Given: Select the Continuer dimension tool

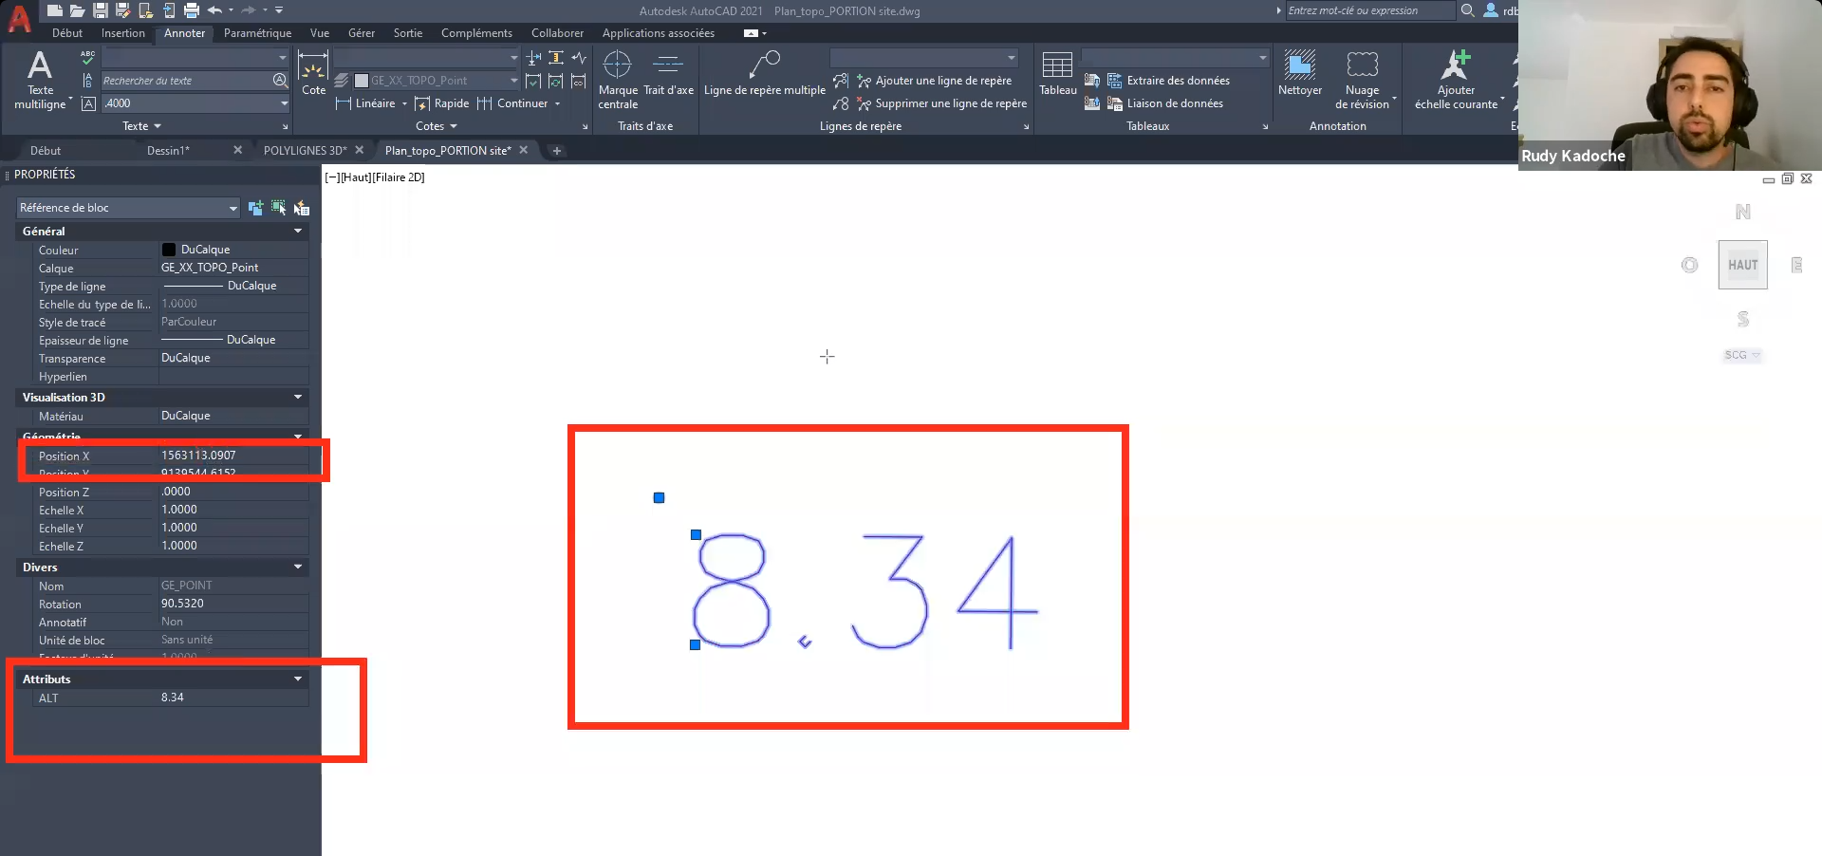Looking at the screenshot, I should (x=512, y=103).
